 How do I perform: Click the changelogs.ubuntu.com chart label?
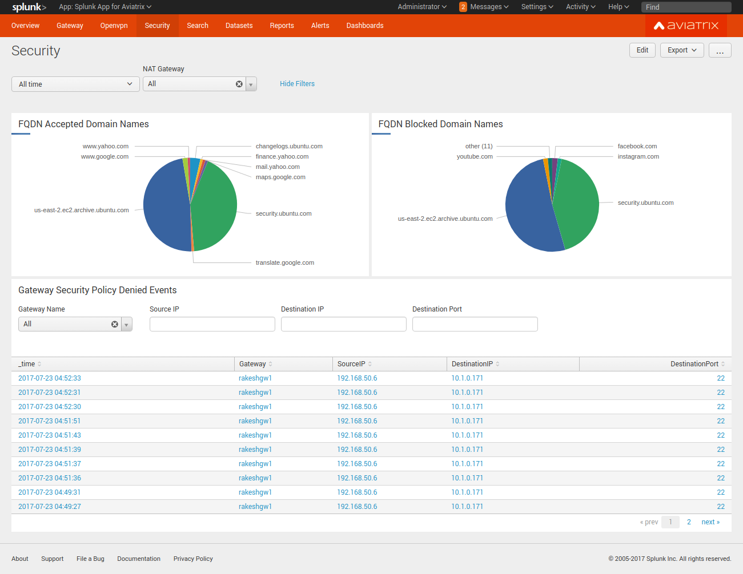tap(289, 146)
